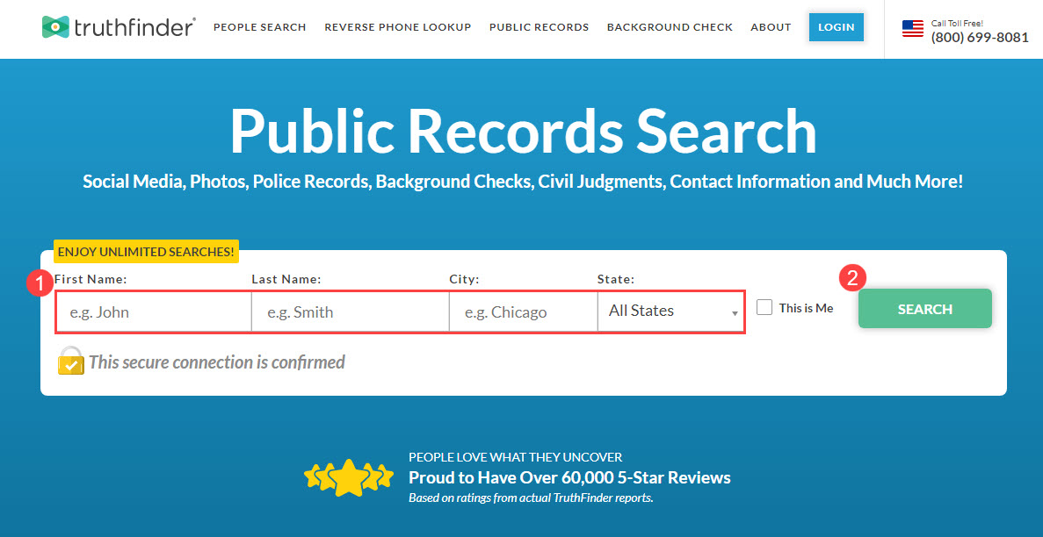Open People Search menu item

click(259, 27)
